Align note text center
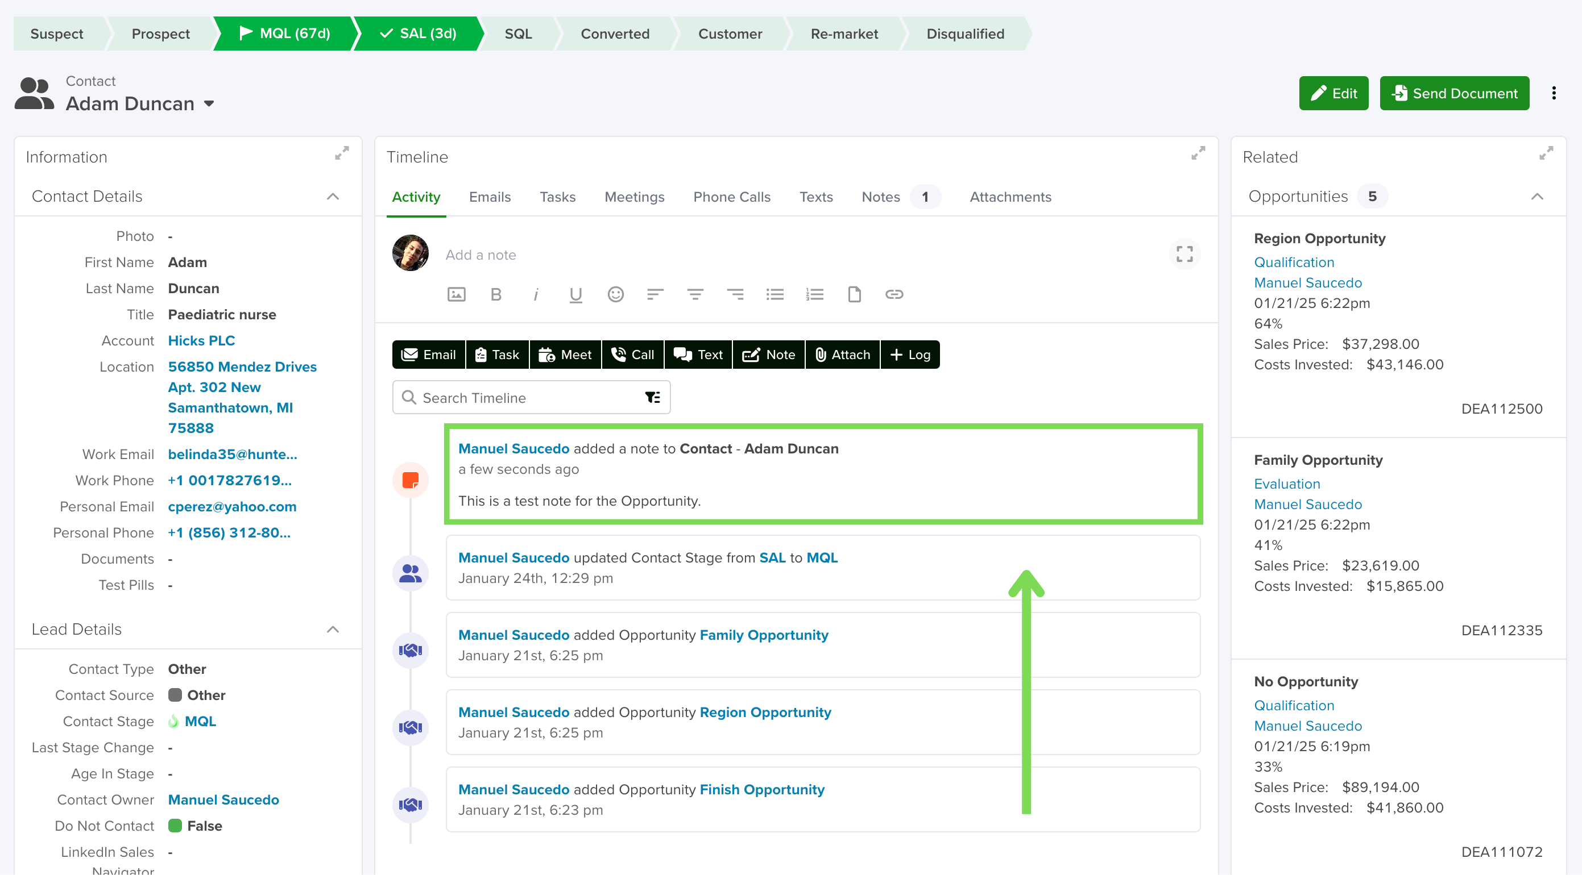1582x875 pixels. click(x=695, y=294)
